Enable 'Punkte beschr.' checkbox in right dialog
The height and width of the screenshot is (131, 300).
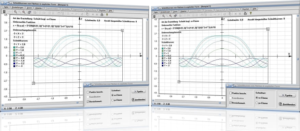click(x=230, y=93)
